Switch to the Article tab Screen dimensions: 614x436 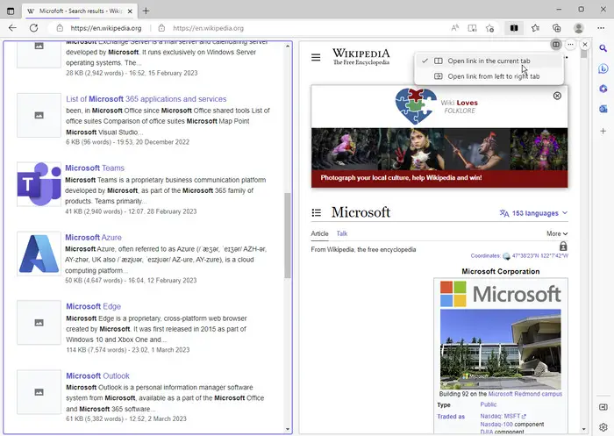tap(319, 233)
